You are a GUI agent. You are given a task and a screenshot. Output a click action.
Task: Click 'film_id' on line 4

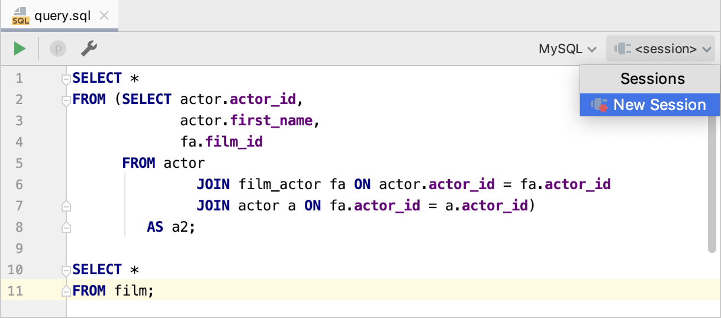[234, 142]
